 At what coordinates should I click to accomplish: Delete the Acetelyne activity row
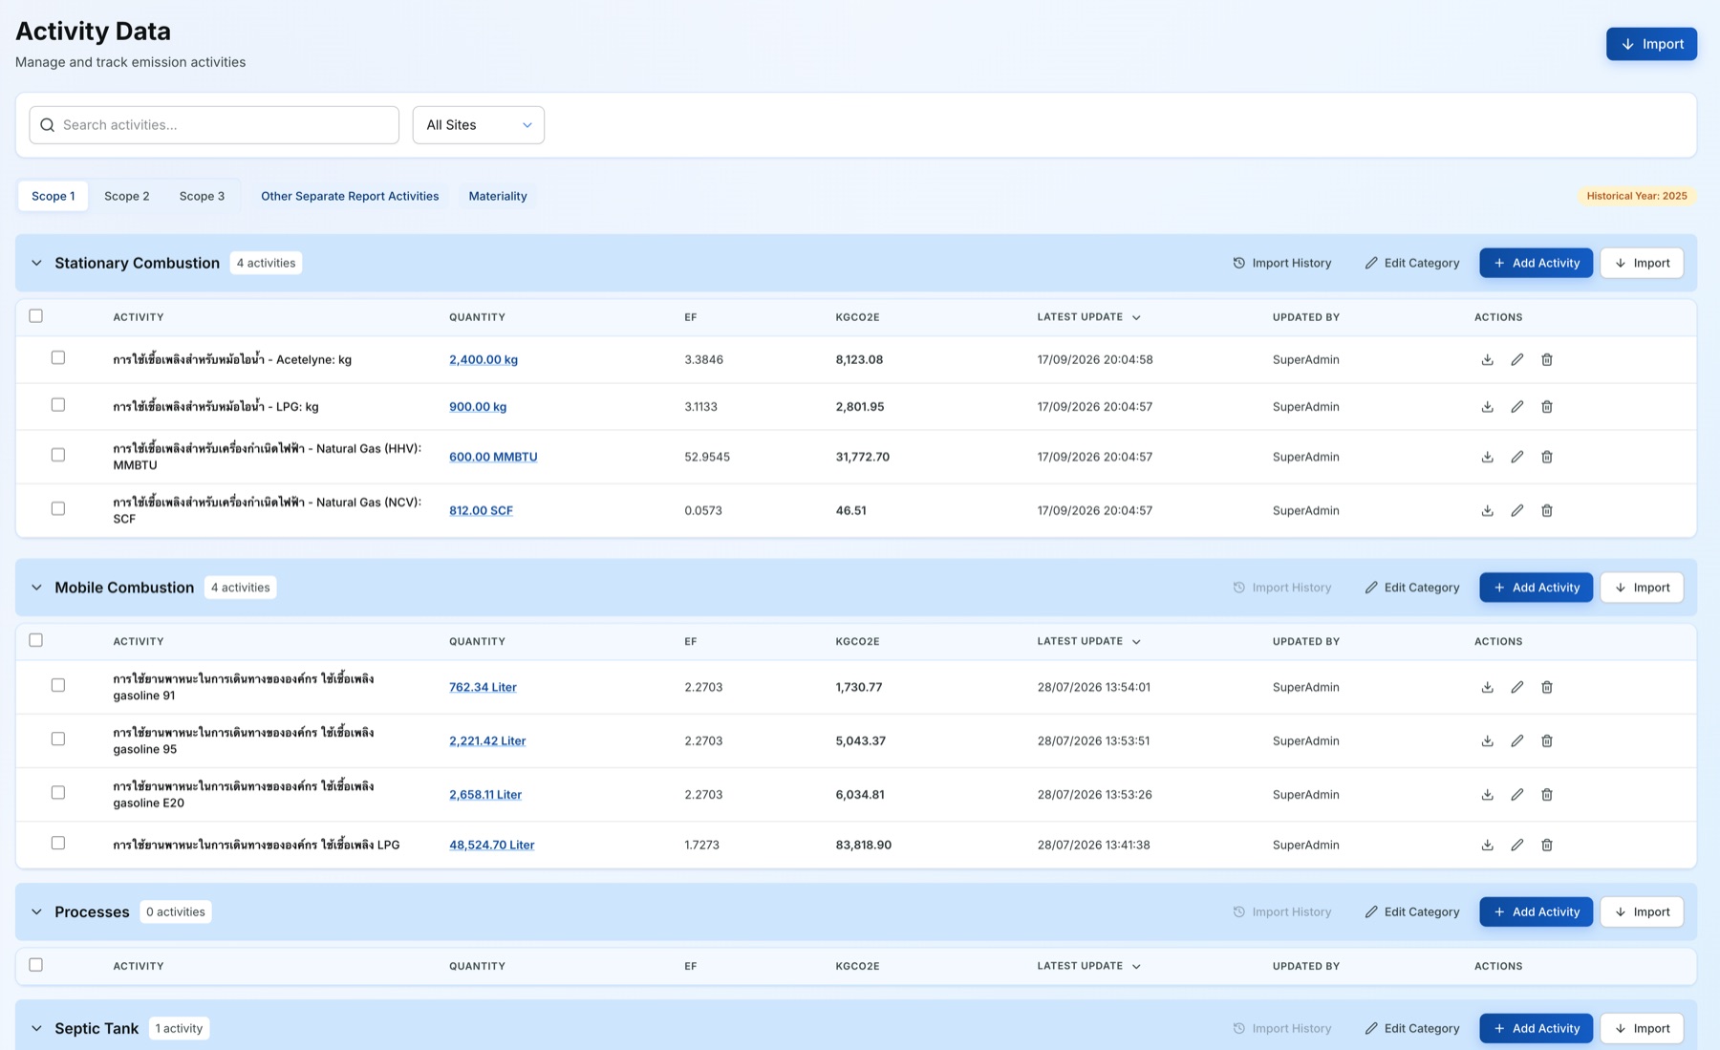click(x=1546, y=360)
